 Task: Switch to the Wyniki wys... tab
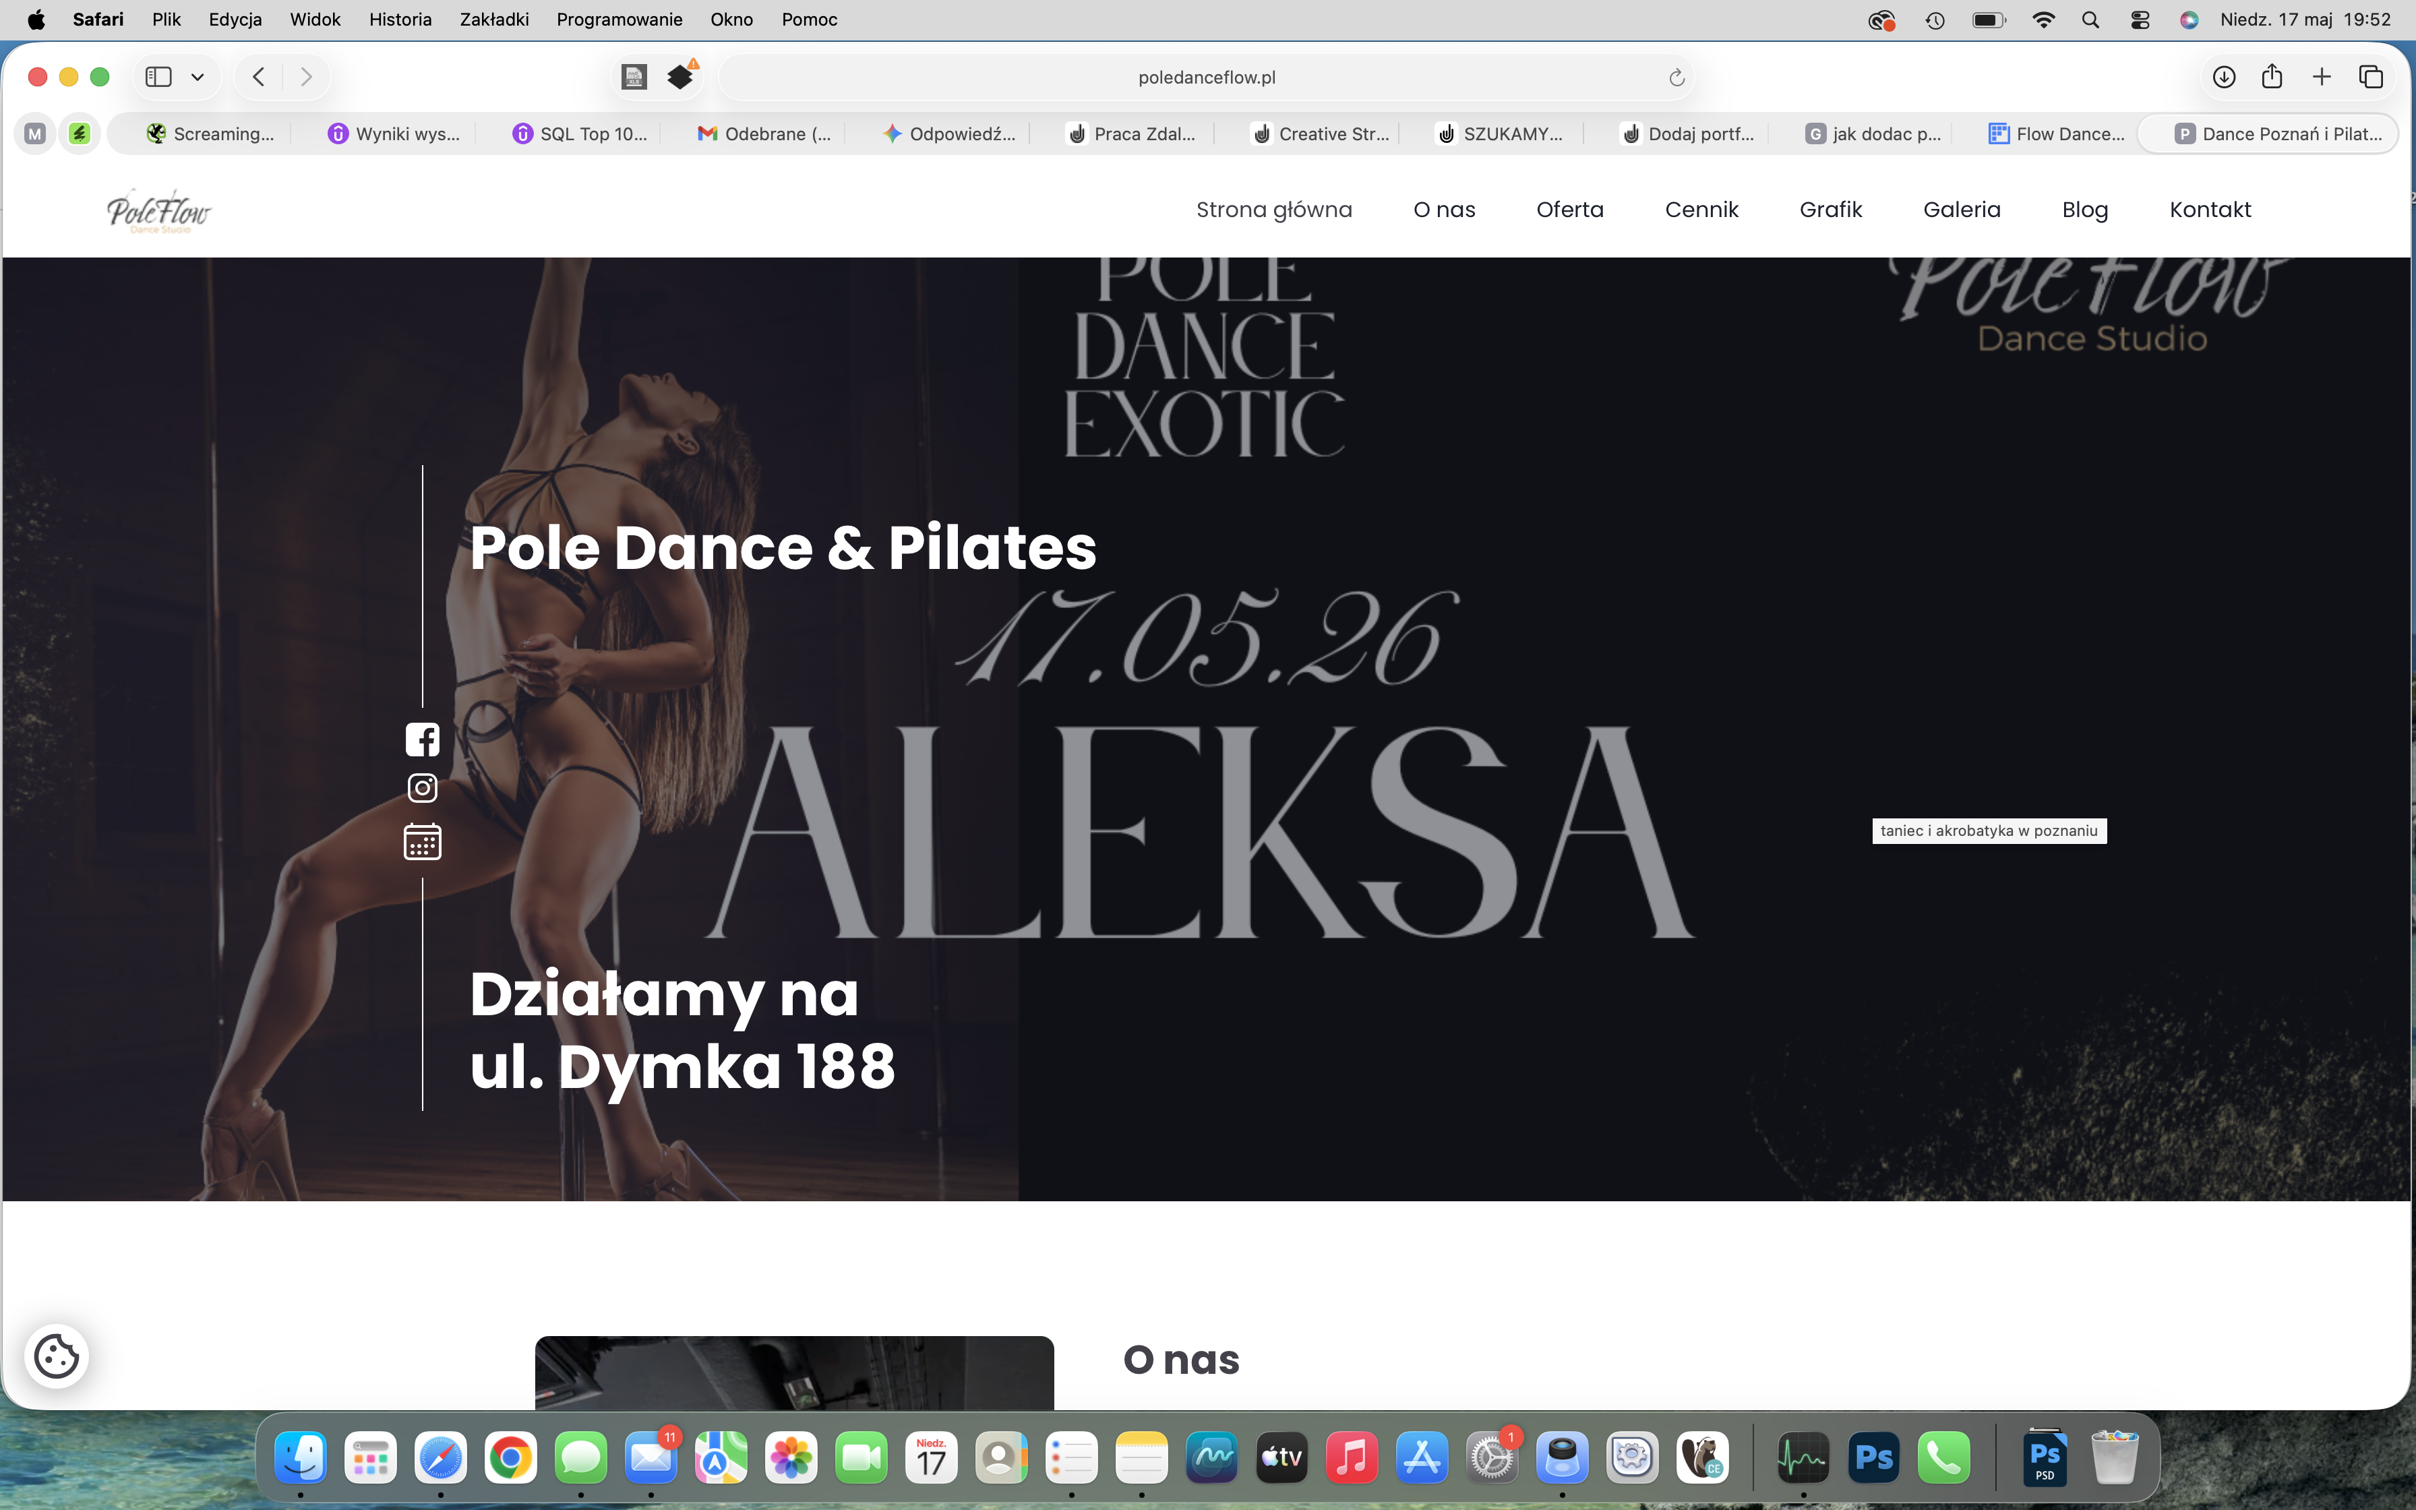point(394,134)
